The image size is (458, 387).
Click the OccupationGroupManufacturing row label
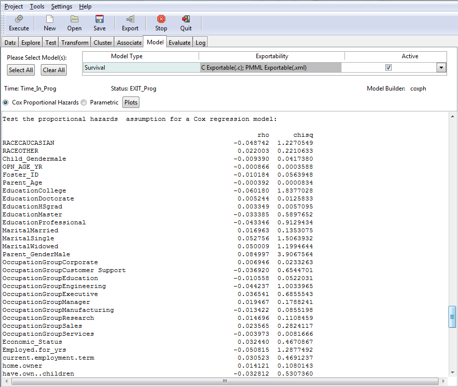[58, 310]
